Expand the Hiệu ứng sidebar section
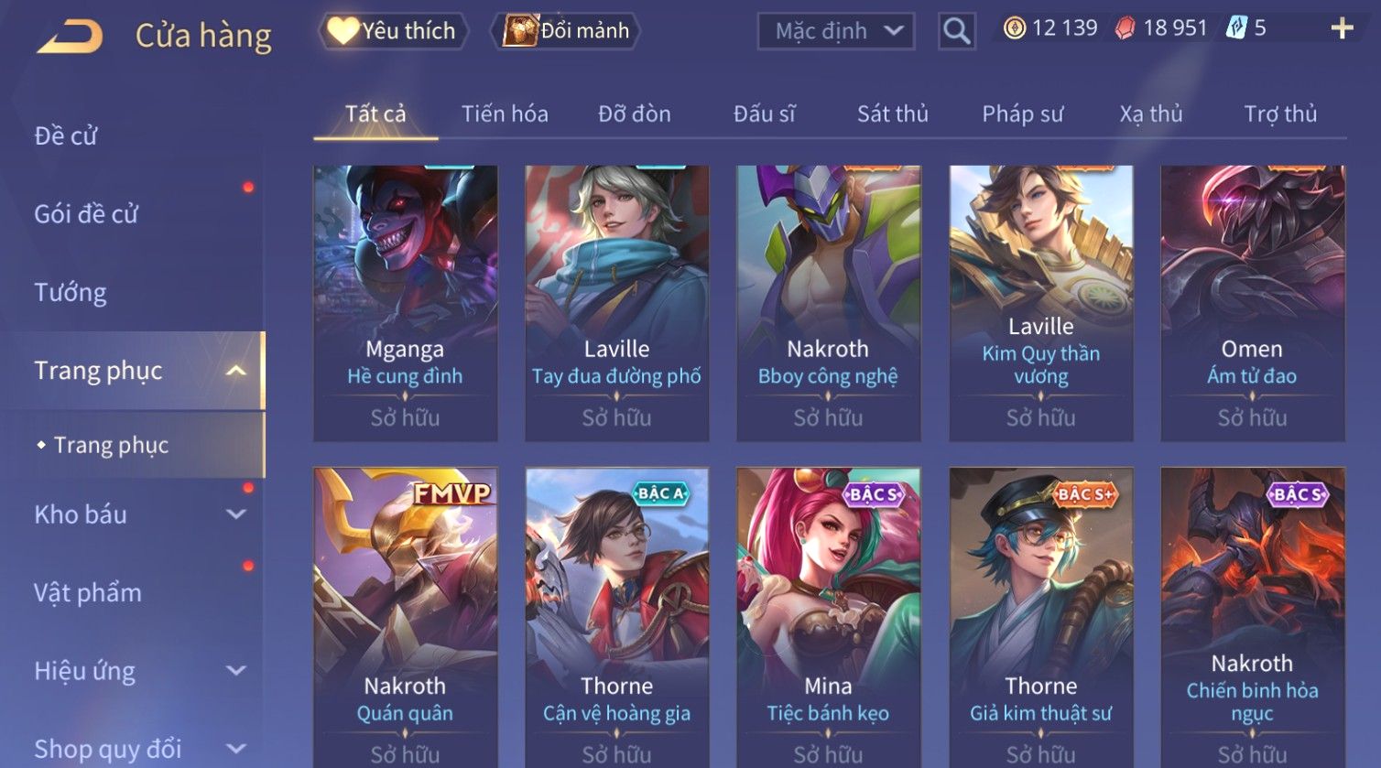 coord(235,671)
